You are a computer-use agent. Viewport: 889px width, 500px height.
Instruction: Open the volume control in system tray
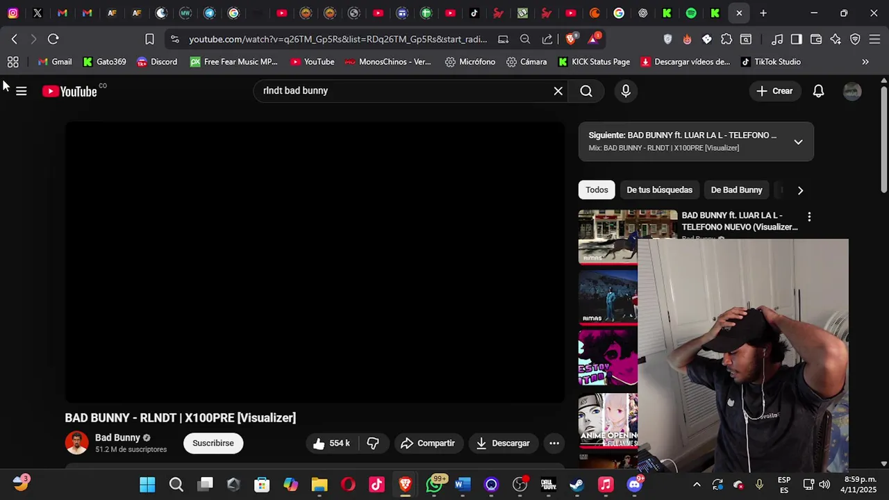coord(824,485)
